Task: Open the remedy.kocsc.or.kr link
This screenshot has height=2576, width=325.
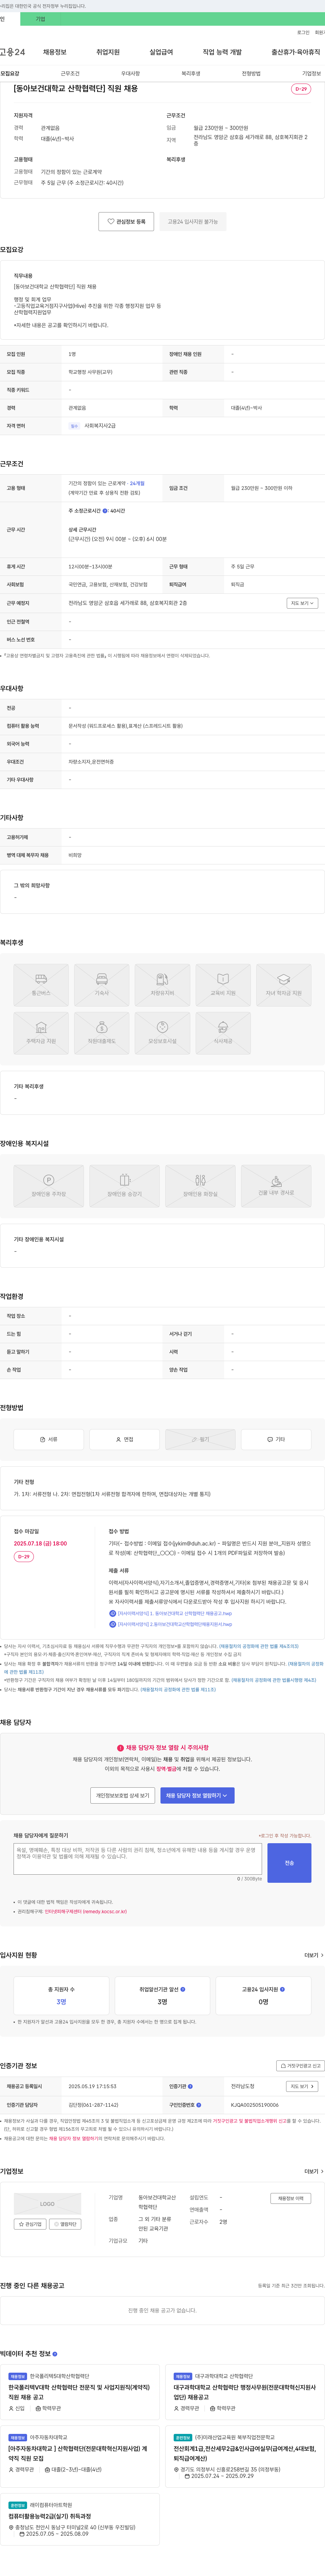Action: [86, 1911]
